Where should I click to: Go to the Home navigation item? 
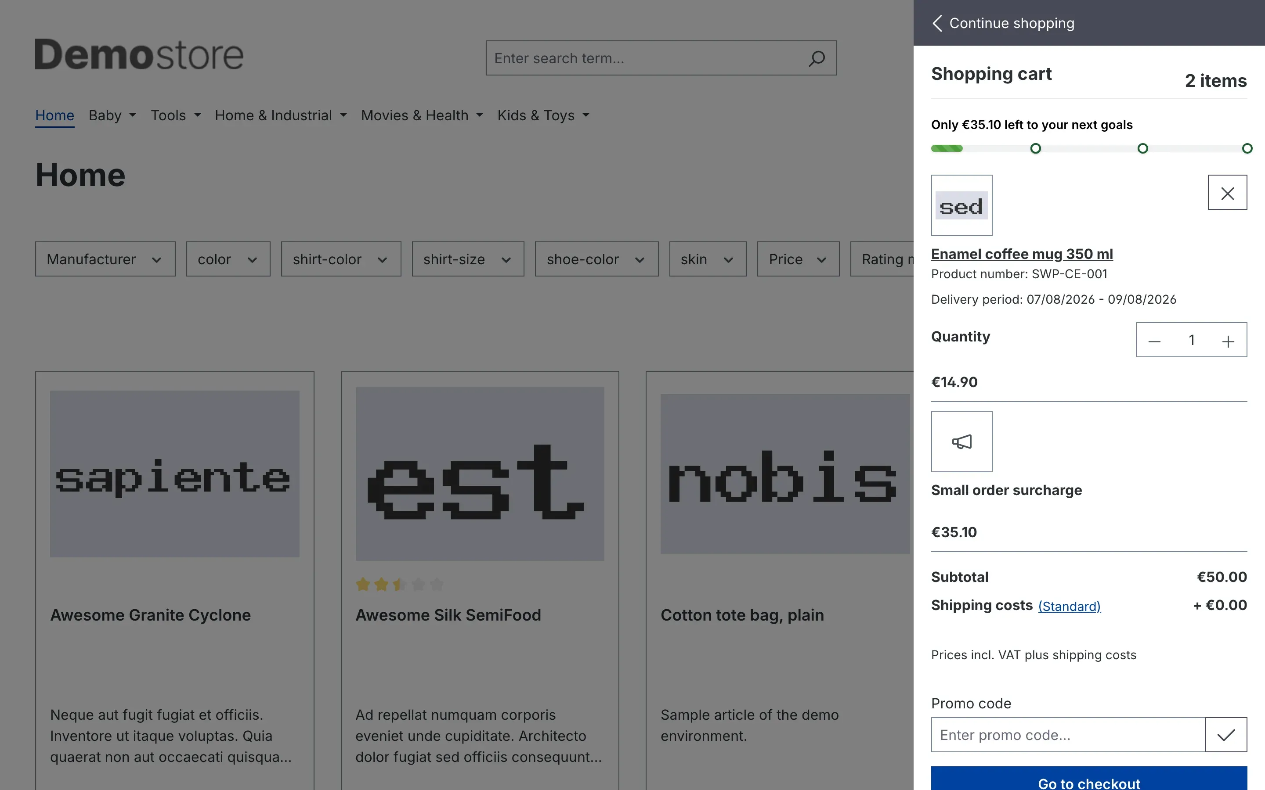(x=54, y=115)
